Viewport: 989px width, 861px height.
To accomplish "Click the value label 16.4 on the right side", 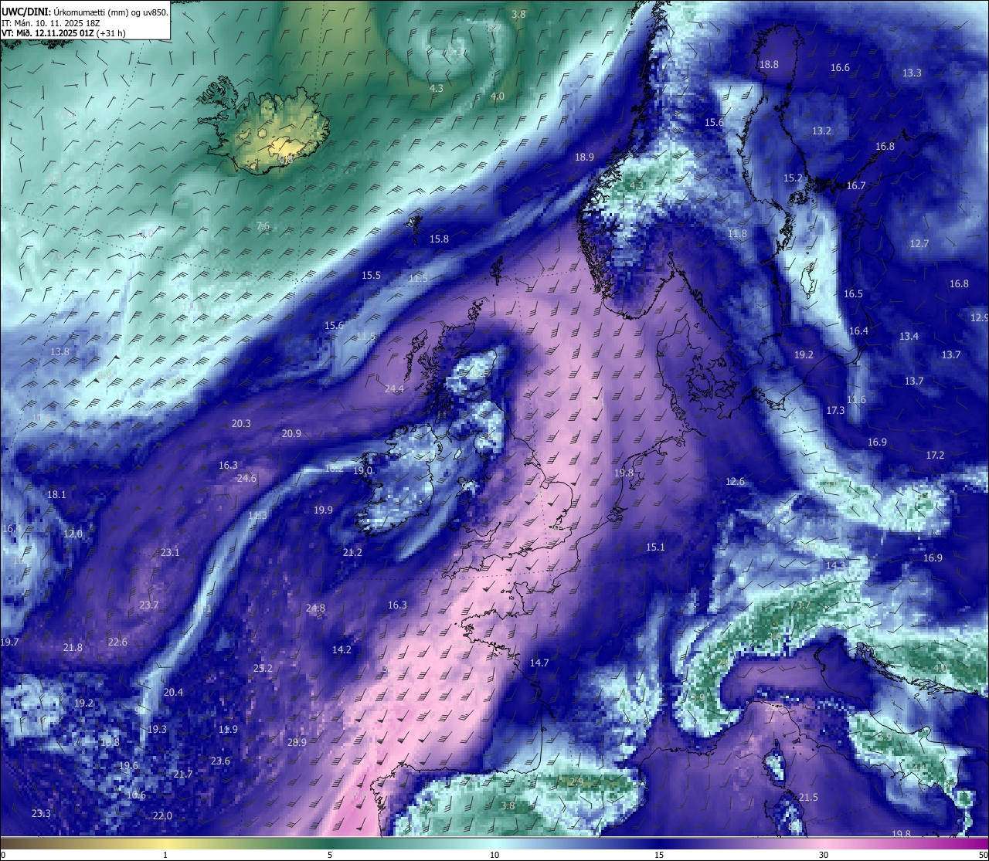I will tap(858, 331).
